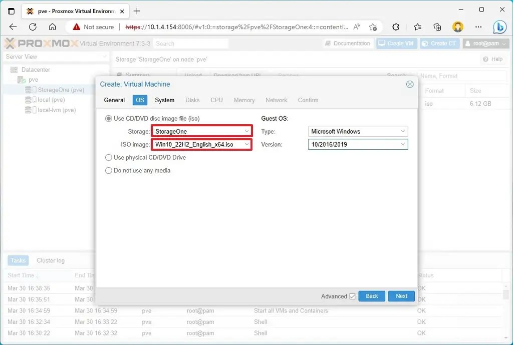Open the Bing Copilot icon in the browser

[500, 27]
